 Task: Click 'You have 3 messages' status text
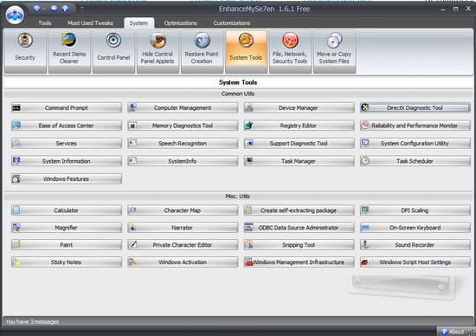pos(33,322)
